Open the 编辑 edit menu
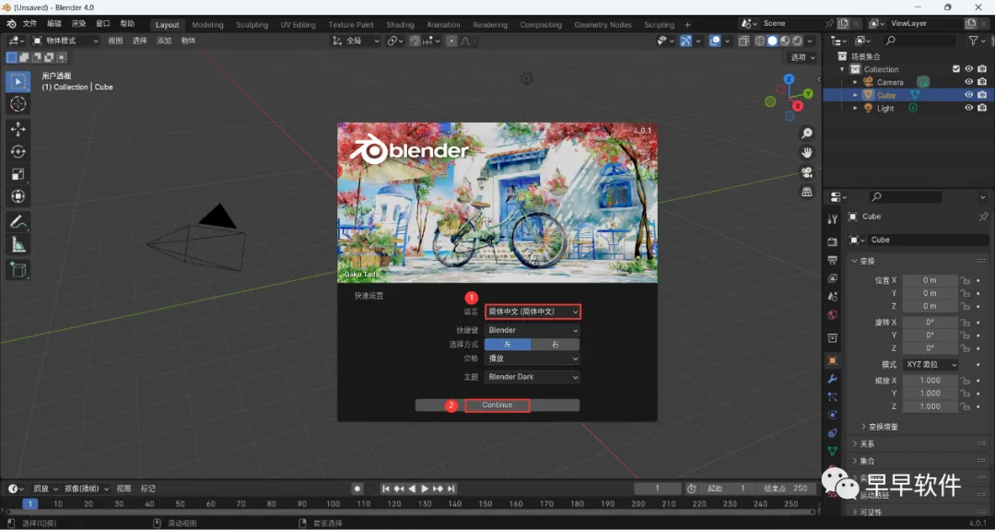 [x=54, y=24]
